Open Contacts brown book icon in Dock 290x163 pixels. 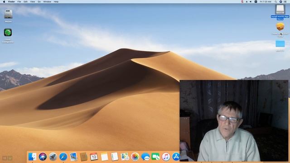tap(83, 157)
